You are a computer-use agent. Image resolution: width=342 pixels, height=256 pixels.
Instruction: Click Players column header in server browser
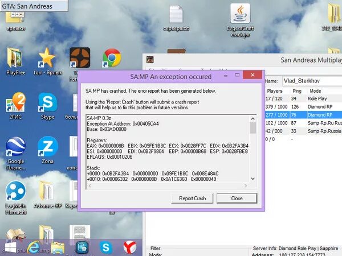coord(275,91)
